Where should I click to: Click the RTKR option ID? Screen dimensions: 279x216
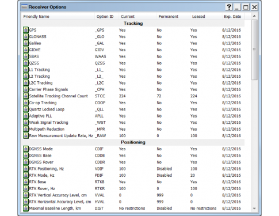click(x=100, y=188)
